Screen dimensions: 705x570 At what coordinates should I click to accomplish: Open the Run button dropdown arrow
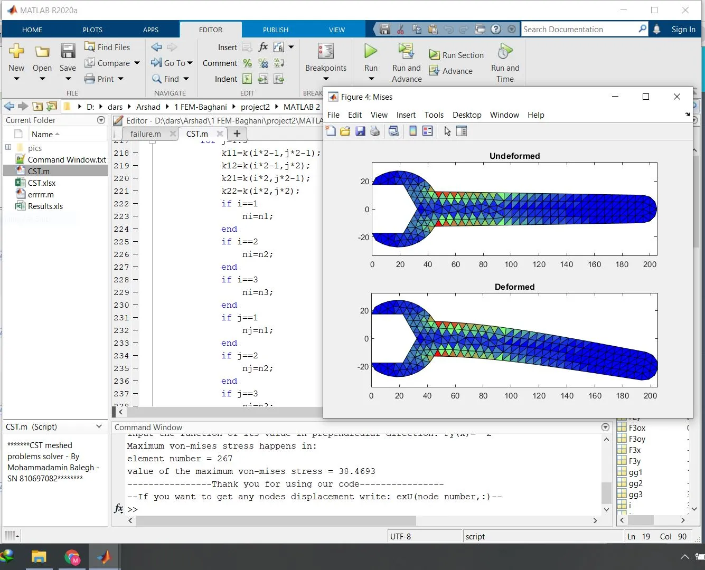371,79
